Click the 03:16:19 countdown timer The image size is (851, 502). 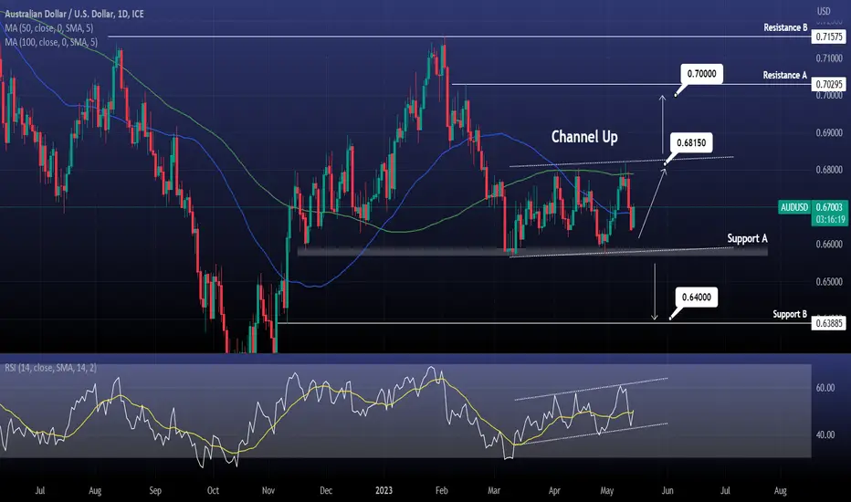(x=829, y=220)
